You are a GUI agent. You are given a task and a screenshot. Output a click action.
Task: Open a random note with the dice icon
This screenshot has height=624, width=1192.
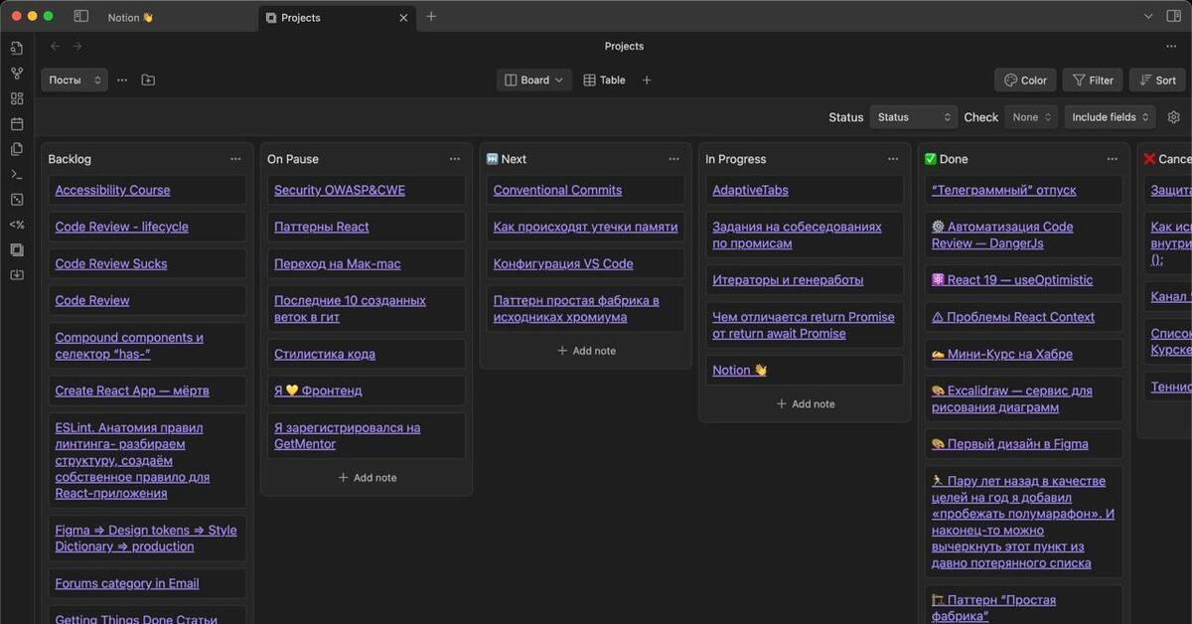(x=17, y=200)
